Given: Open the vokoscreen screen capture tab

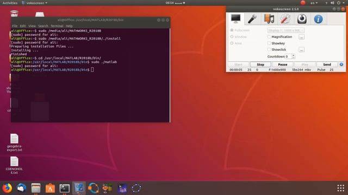Looking at the screenshot, I should [x=235, y=19].
